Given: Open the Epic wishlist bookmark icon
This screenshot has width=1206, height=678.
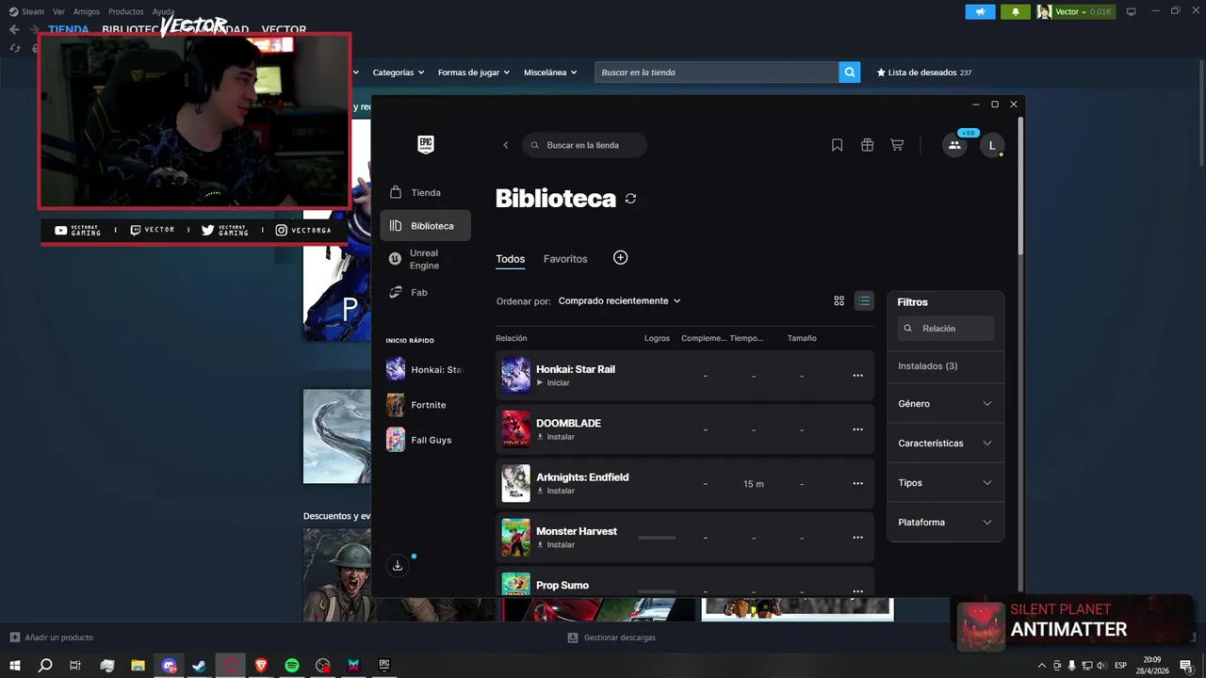Looking at the screenshot, I should click(837, 145).
